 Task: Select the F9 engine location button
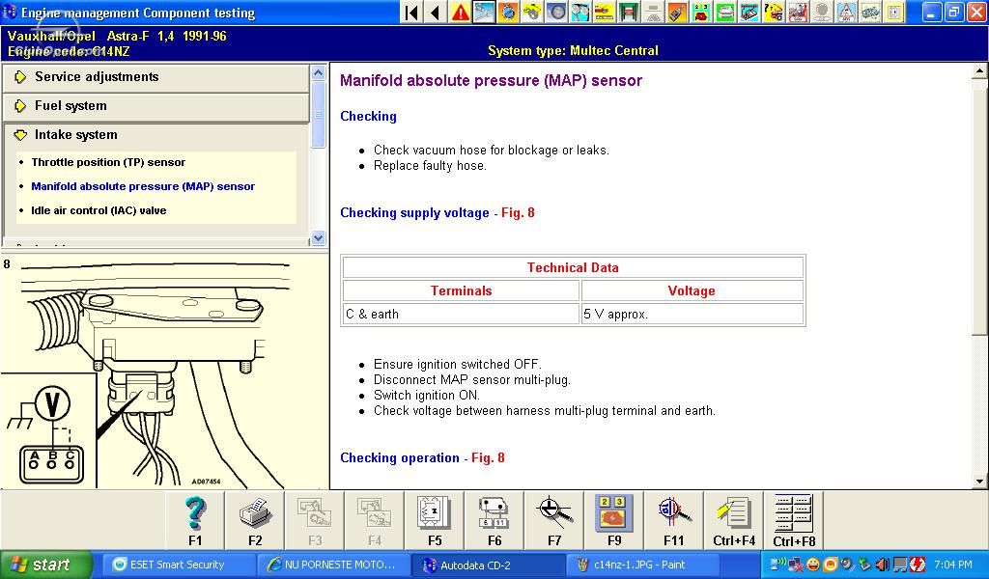pyautogui.click(x=614, y=520)
